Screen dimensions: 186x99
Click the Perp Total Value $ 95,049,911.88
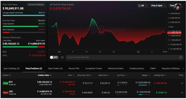(x=13, y=8)
